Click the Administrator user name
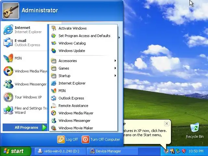 coord(40,10)
